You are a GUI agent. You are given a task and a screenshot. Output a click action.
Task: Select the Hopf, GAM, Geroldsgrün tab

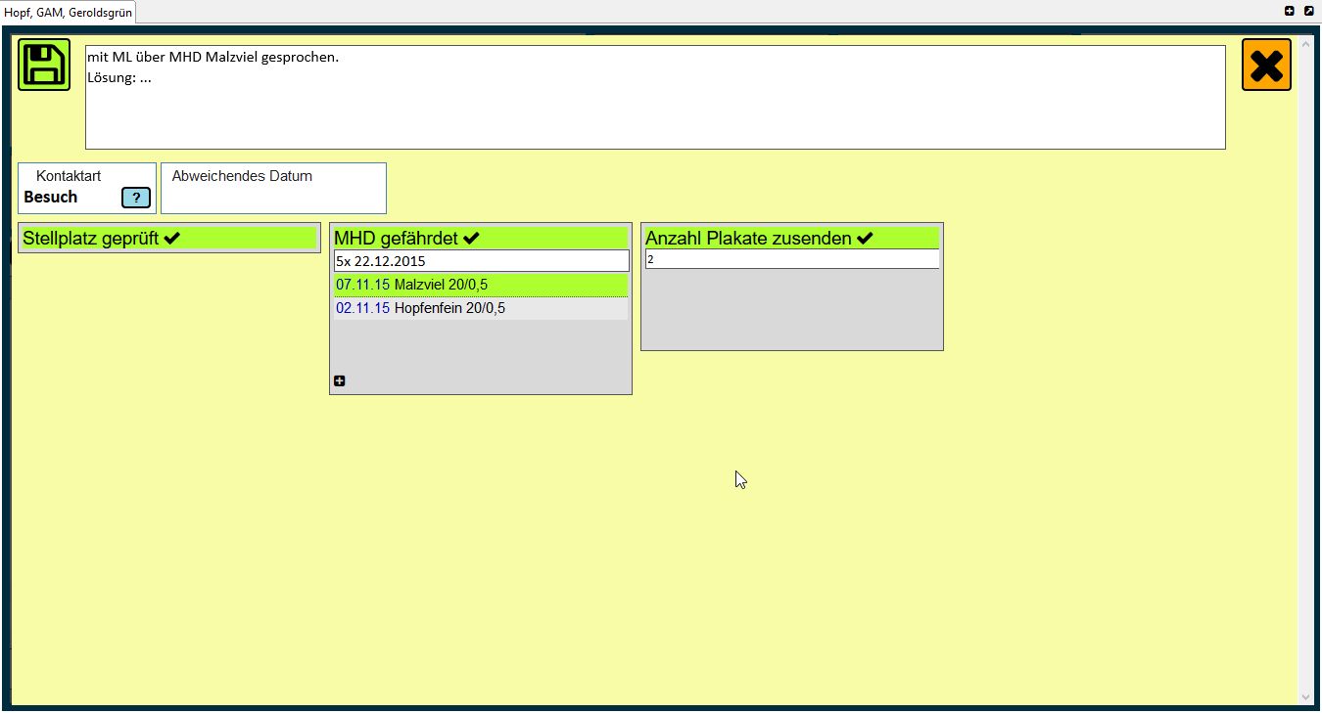[68, 13]
